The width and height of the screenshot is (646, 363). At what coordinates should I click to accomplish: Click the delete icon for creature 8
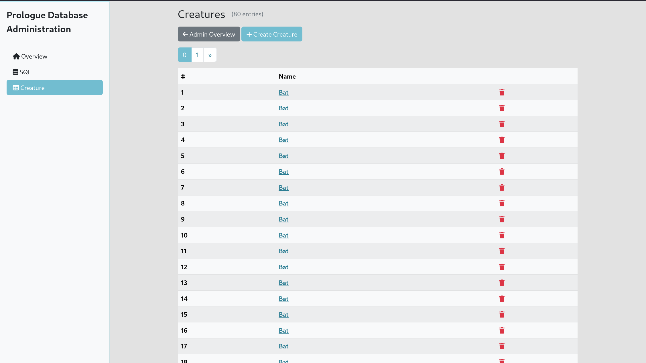(502, 203)
